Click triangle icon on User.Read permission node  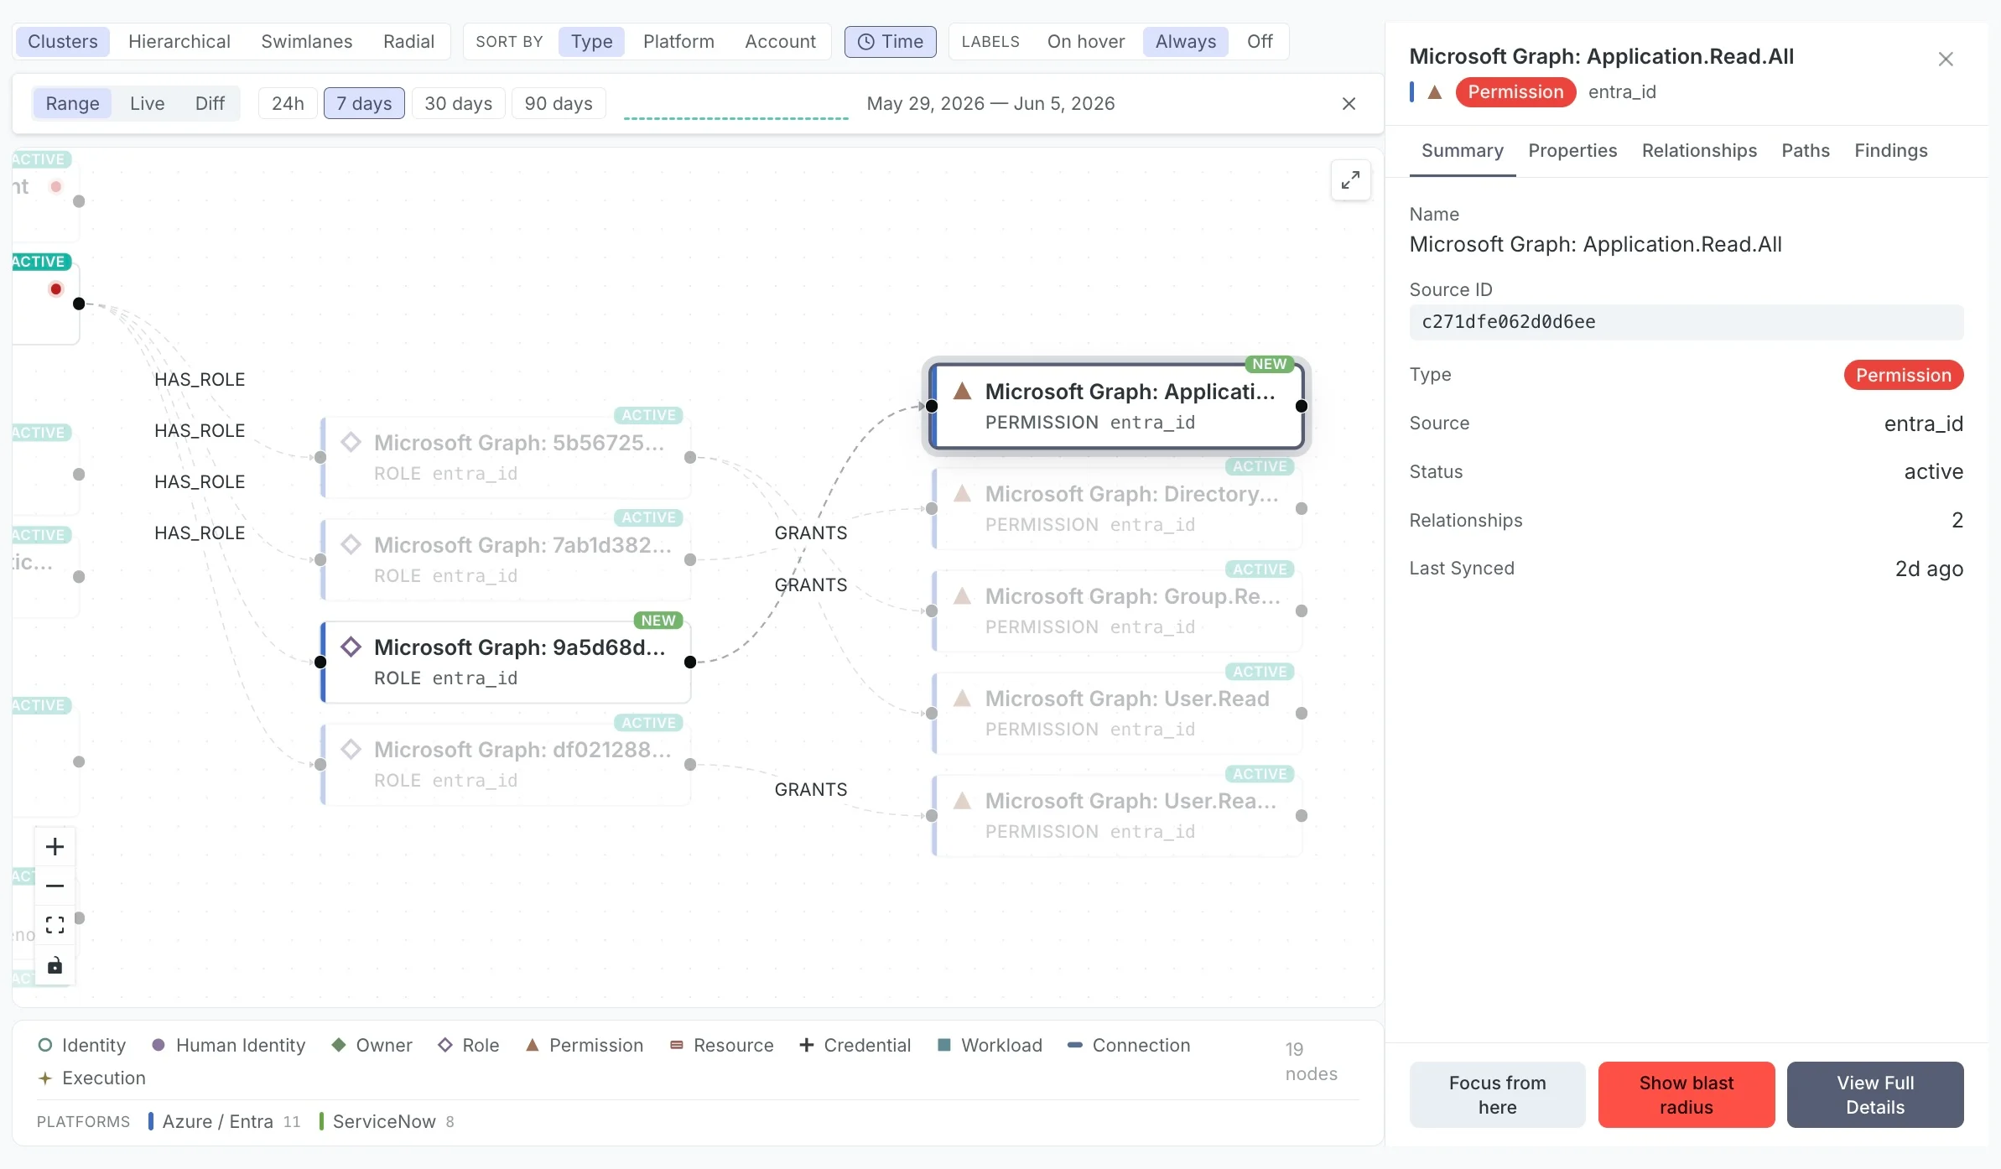pos(963,699)
